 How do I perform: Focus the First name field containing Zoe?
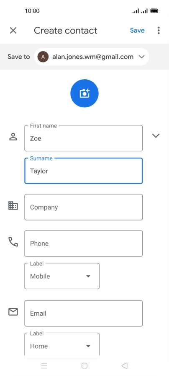84,138
